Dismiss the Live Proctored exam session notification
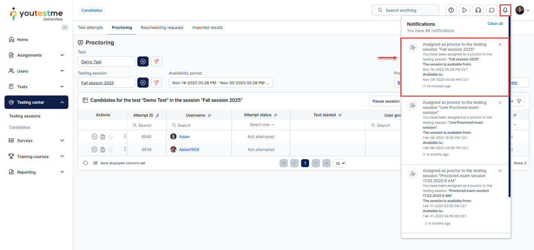The width and height of the screenshot is (534, 250). [500, 103]
